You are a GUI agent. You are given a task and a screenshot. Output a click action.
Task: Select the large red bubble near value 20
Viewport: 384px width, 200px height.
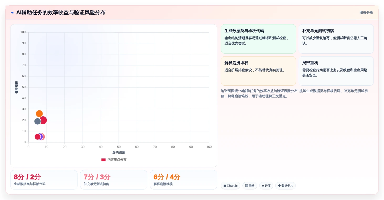click(x=44, y=120)
